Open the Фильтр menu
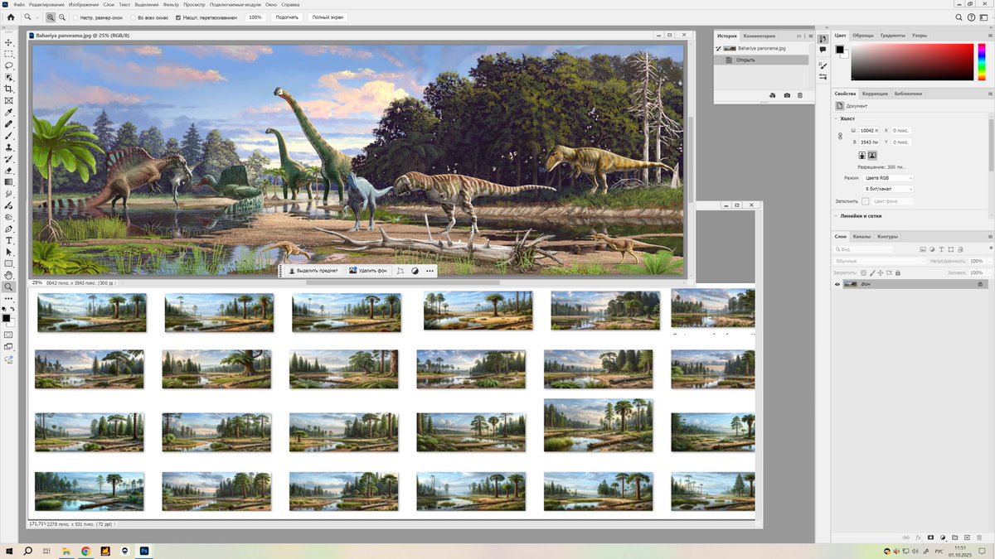995x559 pixels. pyautogui.click(x=171, y=4)
